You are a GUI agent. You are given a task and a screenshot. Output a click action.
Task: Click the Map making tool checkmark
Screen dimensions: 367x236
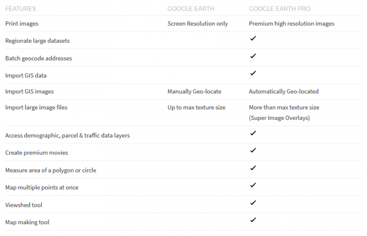point(253,220)
